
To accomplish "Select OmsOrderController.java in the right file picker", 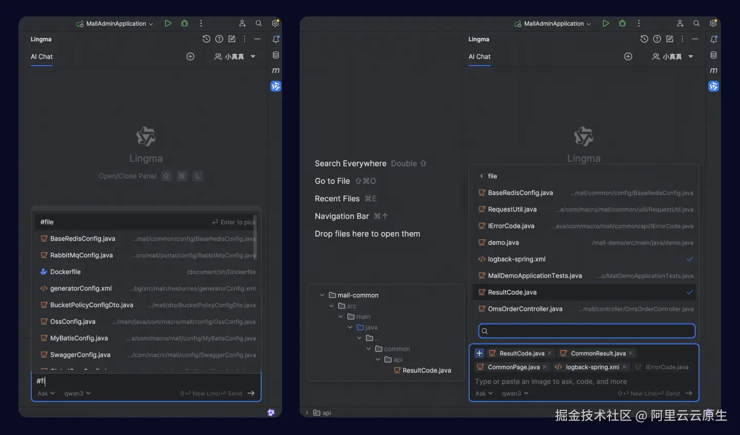I will (584, 309).
